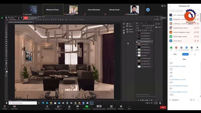This screenshot has width=201, height=113.
Task: Open video options caret beside Start Video
Action: tap(19, 106)
